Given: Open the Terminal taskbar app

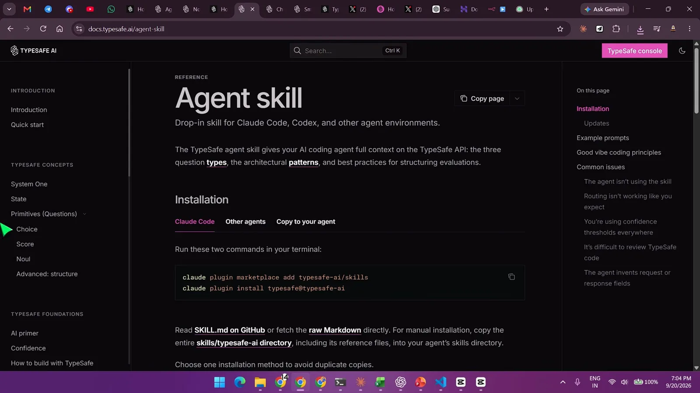Looking at the screenshot, I should (x=340, y=383).
